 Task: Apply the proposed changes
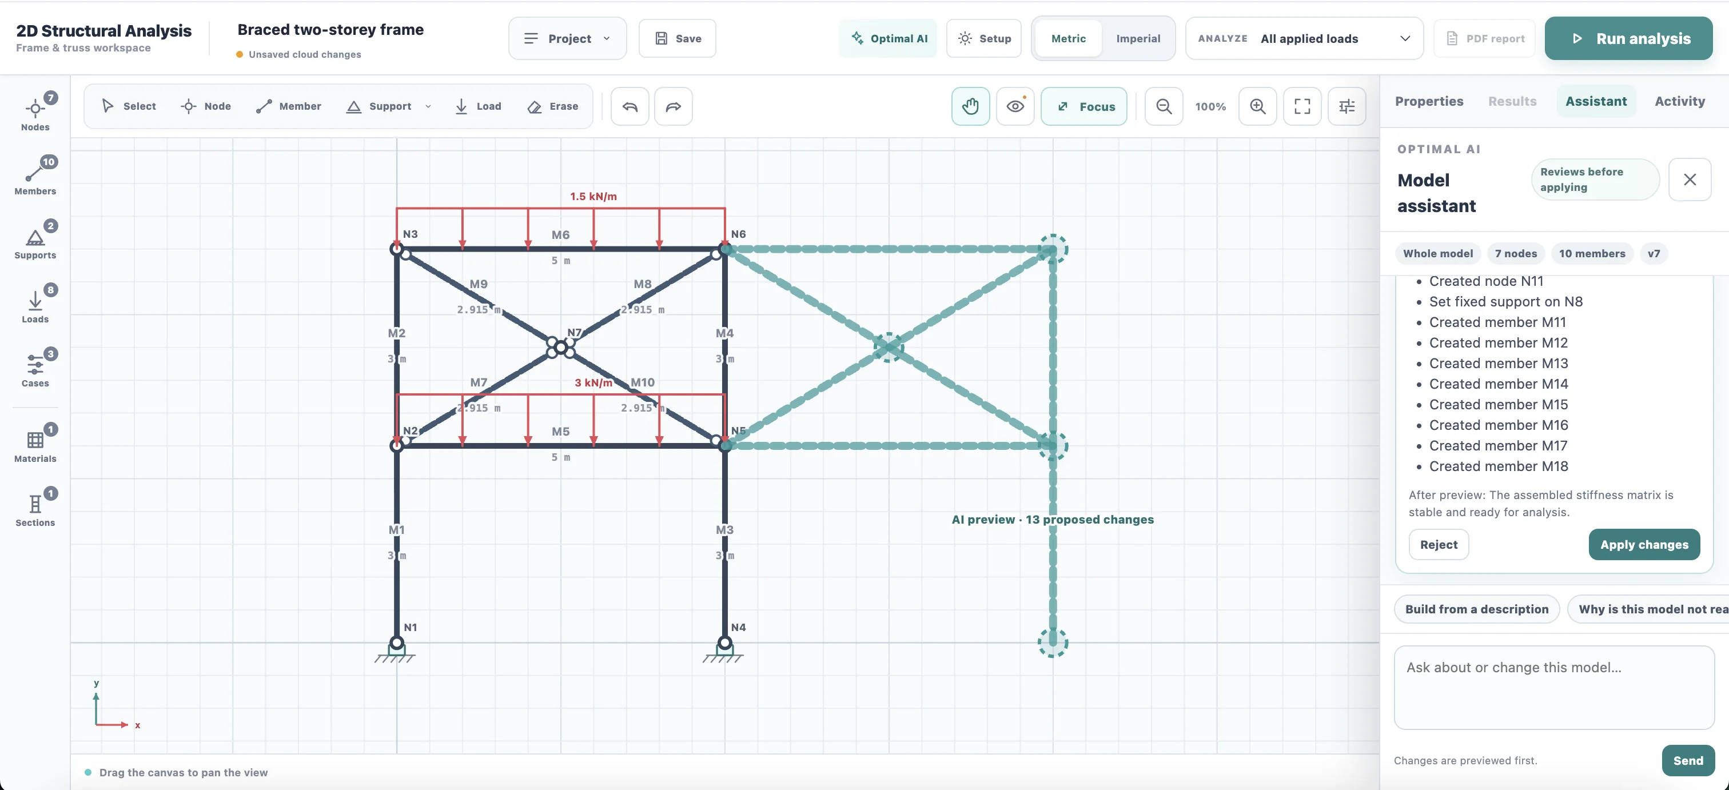pos(1644,544)
